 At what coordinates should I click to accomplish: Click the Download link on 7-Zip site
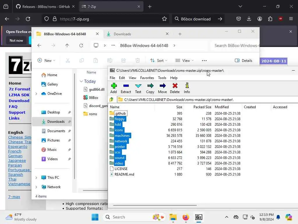pyautogui.click(x=19, y=101)
